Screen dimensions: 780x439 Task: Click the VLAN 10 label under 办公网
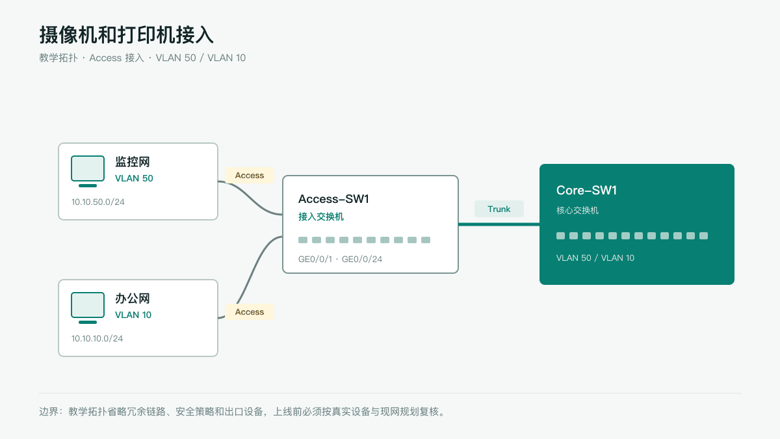click(133, 315)
